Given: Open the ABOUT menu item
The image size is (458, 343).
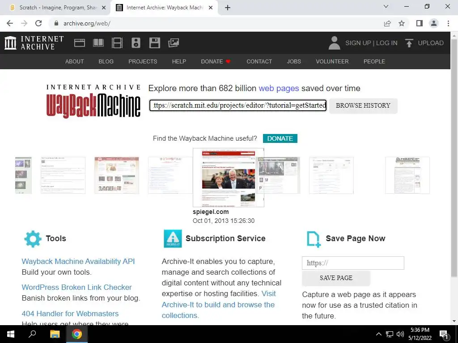Looking at the screenshot, I should (75, 62).
